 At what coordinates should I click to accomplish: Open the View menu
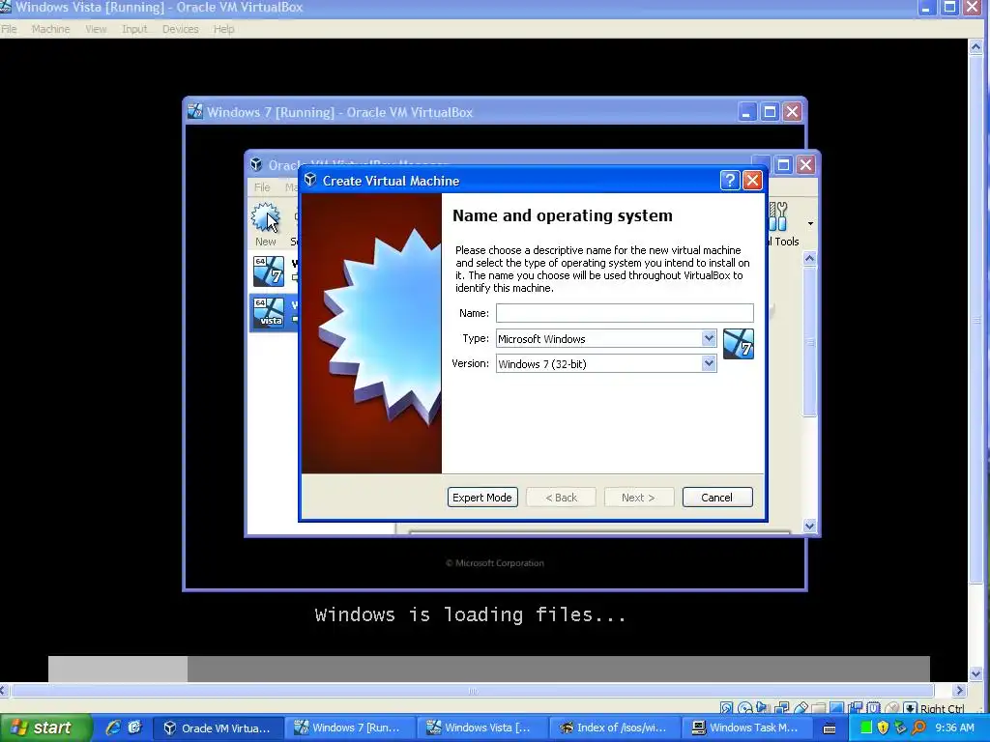coord(96,29)
